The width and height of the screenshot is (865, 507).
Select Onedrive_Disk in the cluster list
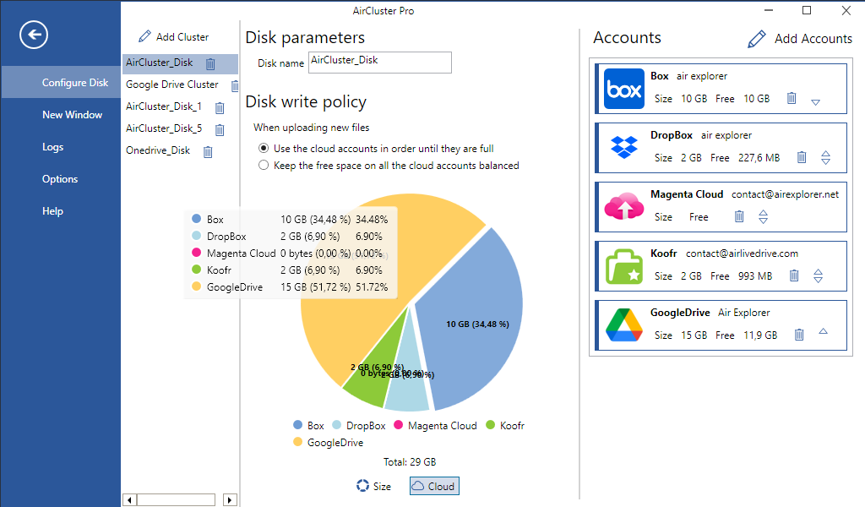[158, 150]
